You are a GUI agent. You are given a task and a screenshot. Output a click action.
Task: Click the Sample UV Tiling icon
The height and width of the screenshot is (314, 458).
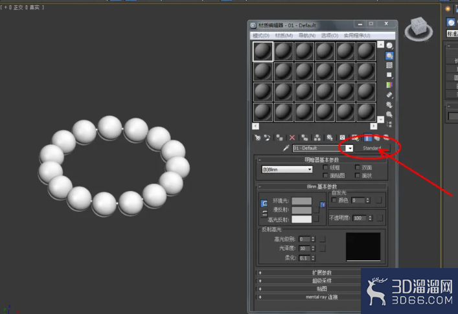[389, 75]
